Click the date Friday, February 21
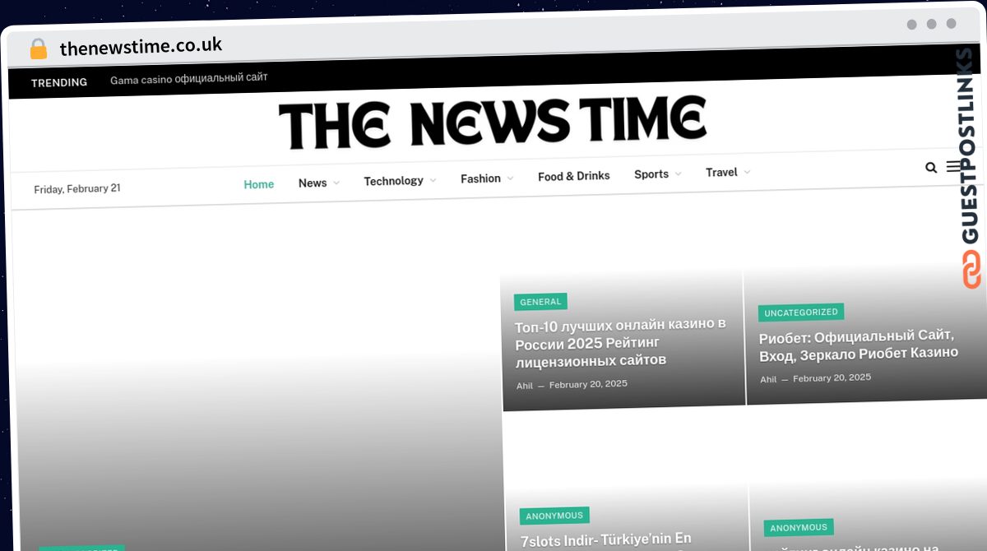 coord(77,188)
